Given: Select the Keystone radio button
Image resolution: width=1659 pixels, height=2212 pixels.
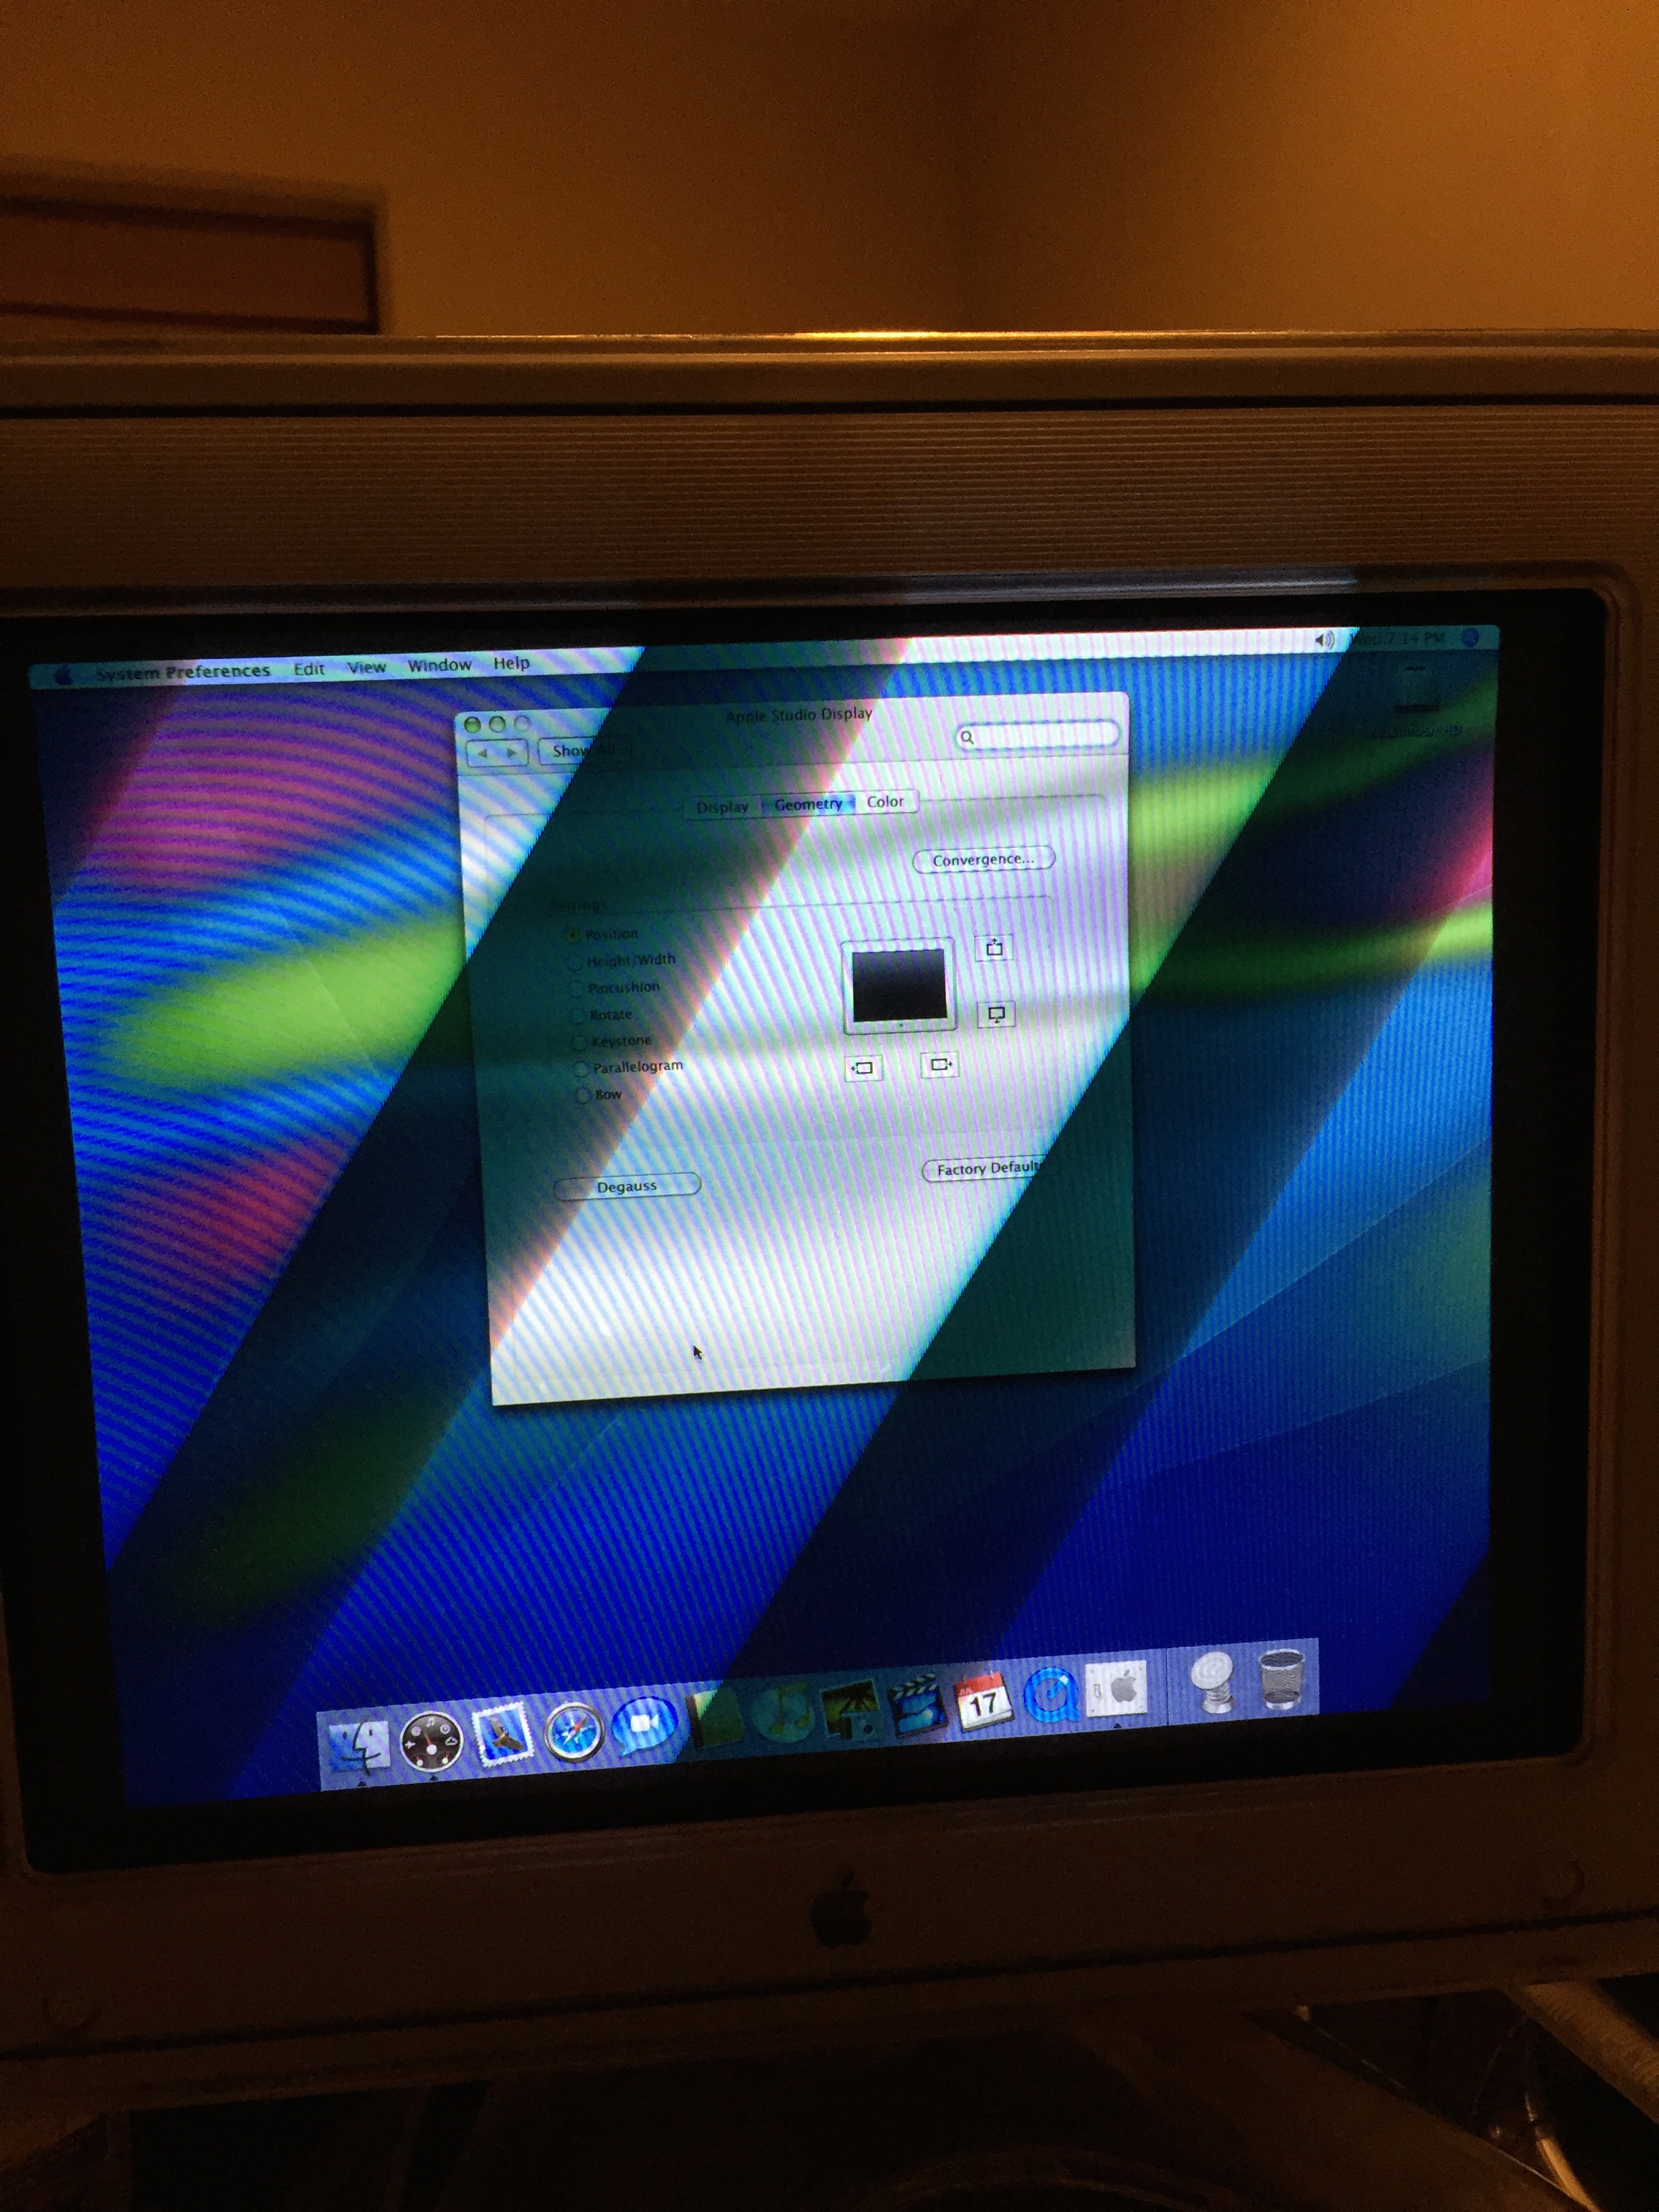Looking at the screenshot, I should pyautogui.click(x=580, y=1042).
